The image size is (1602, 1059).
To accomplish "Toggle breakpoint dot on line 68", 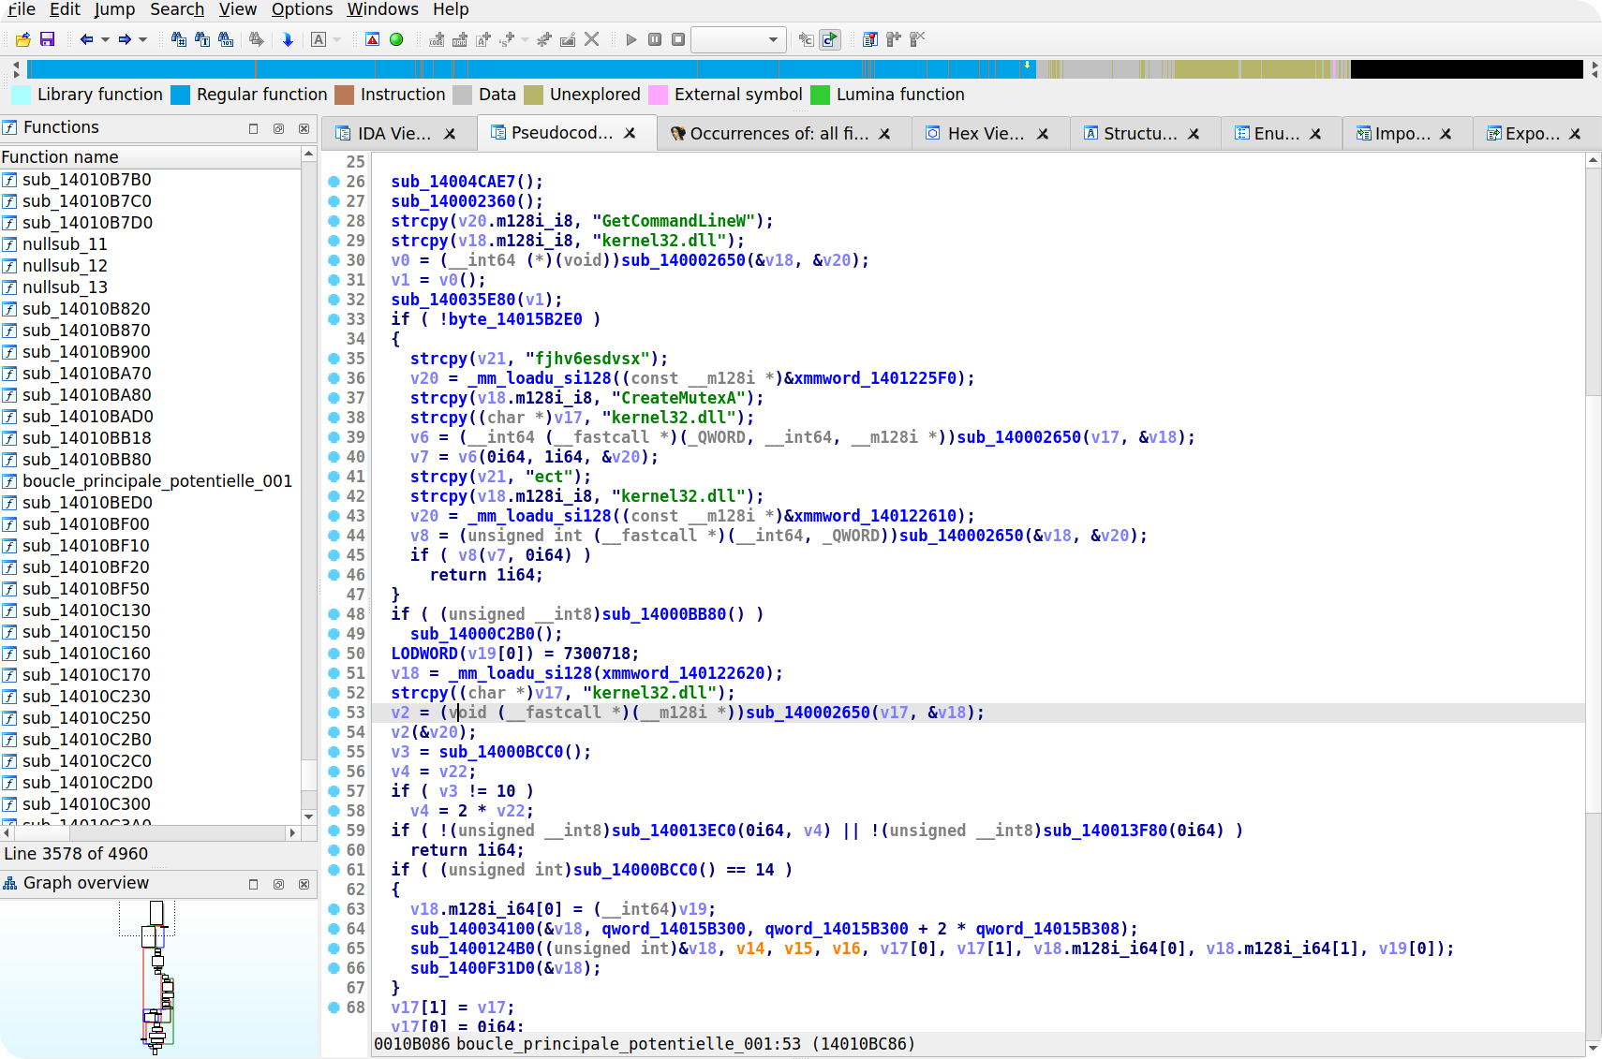I will click(334, 1008).
